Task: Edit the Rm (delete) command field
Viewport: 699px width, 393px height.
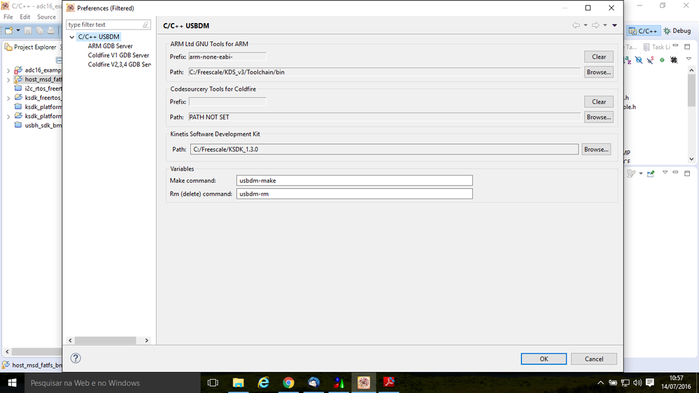Action: (355, 194)
